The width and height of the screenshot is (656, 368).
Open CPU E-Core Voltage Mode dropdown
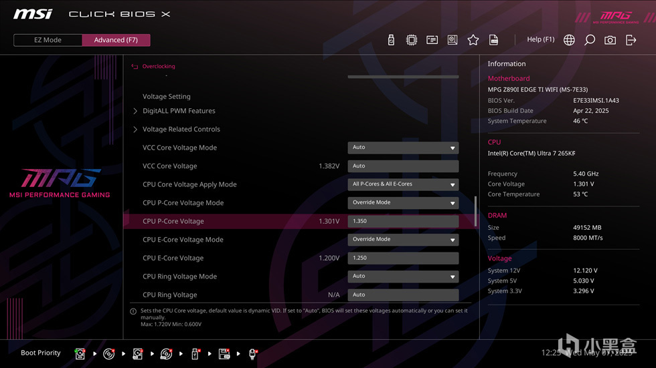click(403, 240)
